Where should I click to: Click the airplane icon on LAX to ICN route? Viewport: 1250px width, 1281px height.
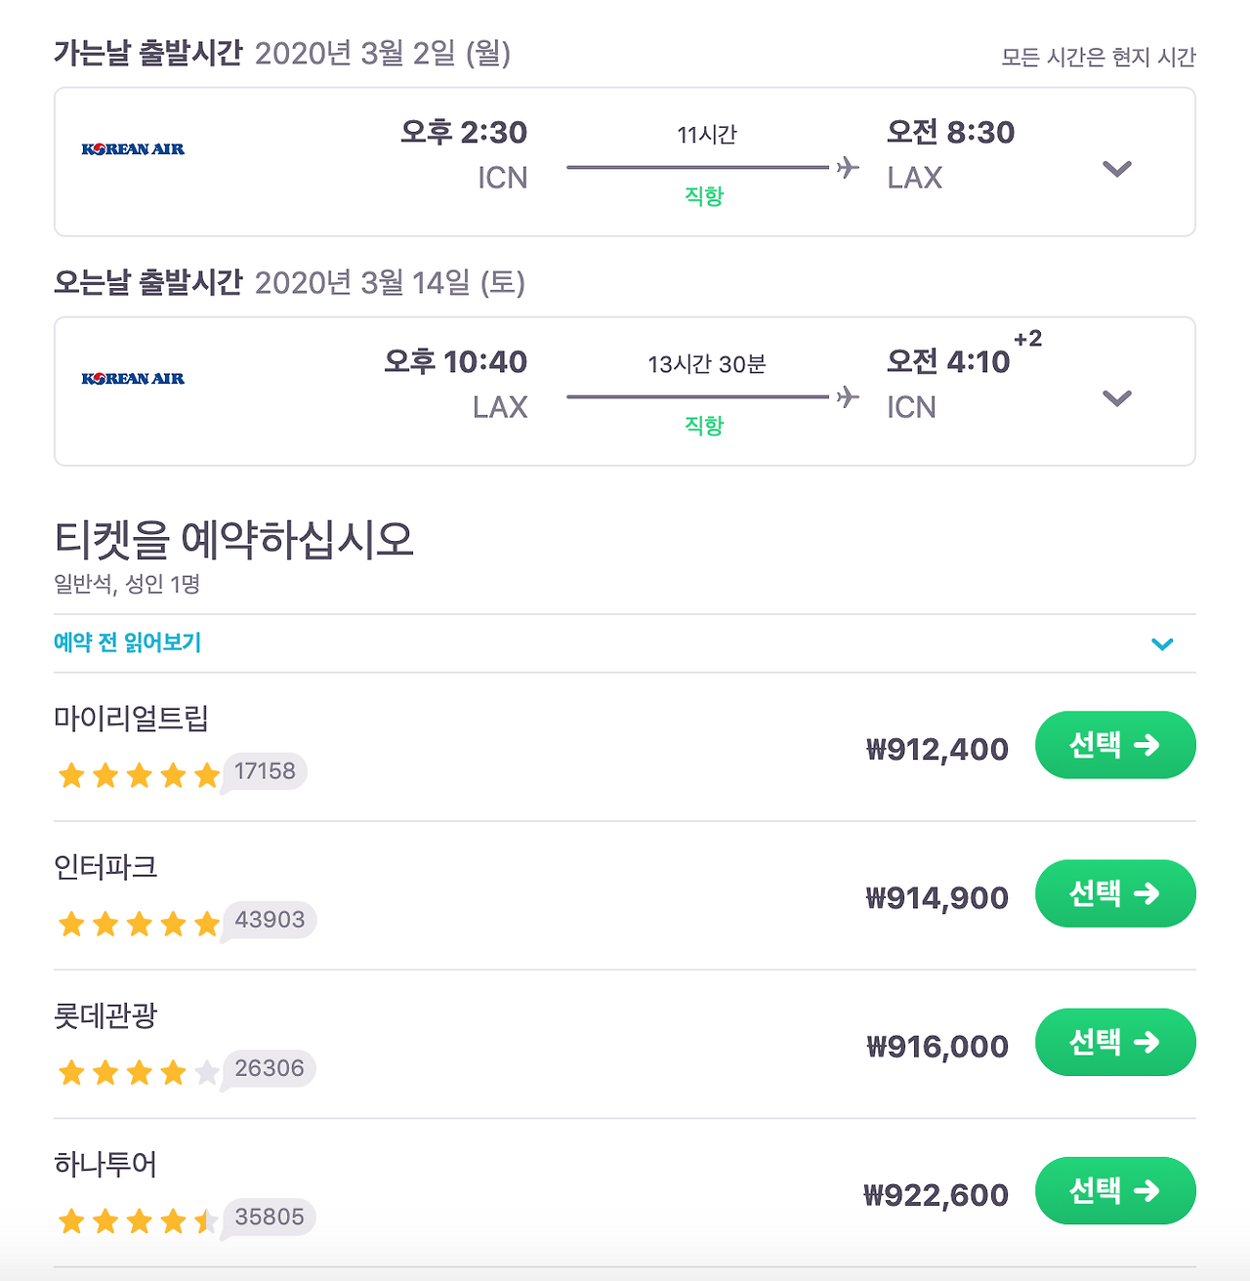click(x=848, y=396)
